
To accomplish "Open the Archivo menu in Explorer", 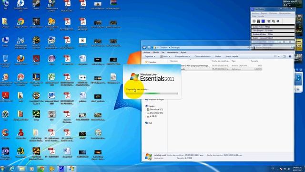I will point(147,52).
